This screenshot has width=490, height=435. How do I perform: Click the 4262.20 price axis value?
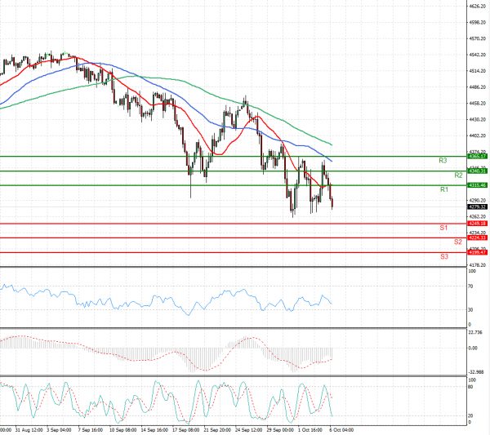pos(477,216)
